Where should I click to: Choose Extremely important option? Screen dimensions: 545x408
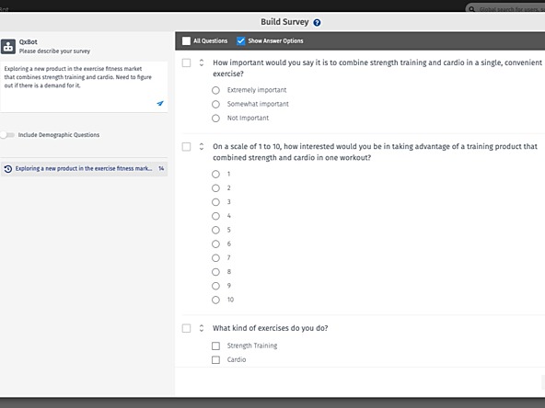click(x=215, y=91)
